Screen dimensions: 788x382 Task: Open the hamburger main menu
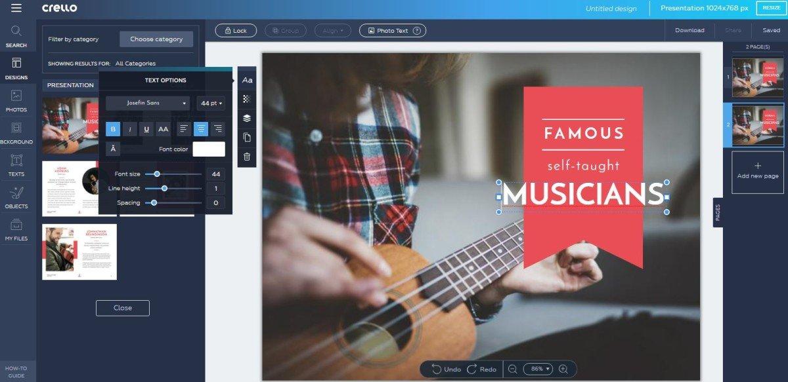point(16,8)
